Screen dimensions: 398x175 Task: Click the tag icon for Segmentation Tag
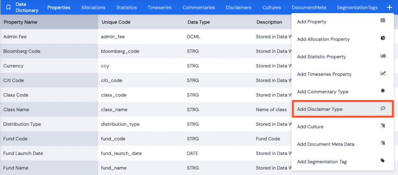pyautogui.click(x=383, y=161)
